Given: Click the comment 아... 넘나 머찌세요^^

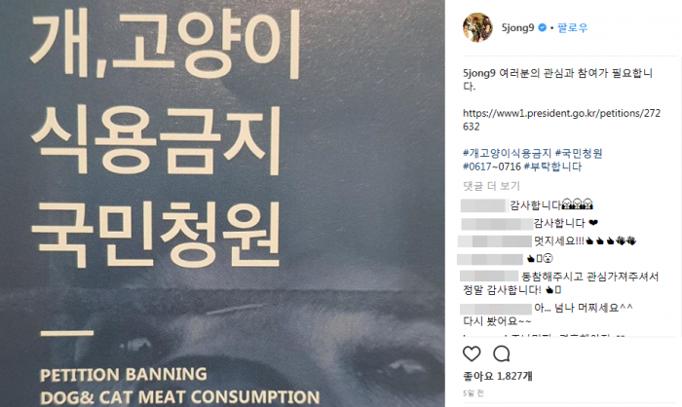Looking at the screenshot, I should (584, 308).
